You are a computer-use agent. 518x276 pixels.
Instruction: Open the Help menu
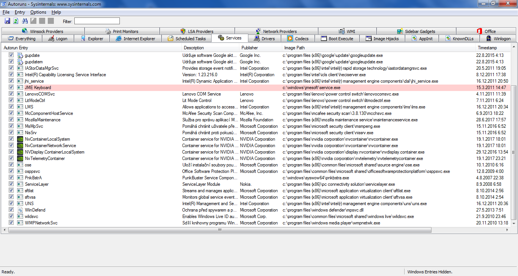pyautogui.click(x=56, y=12)
